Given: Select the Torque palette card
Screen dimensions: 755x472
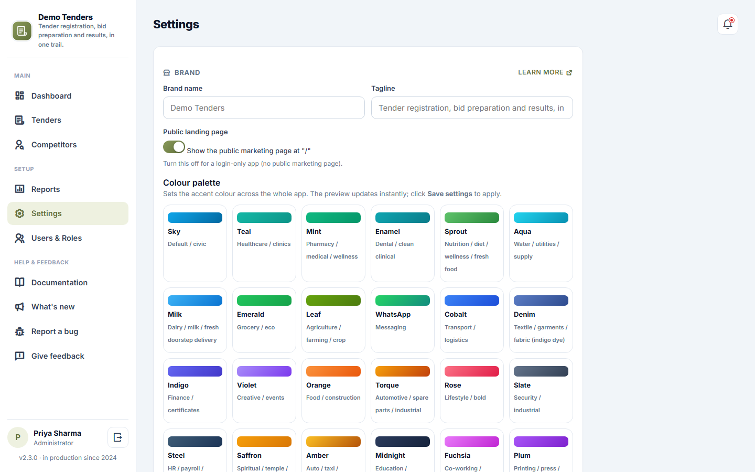Looking at the screenshot, I should tap(403, 391).
